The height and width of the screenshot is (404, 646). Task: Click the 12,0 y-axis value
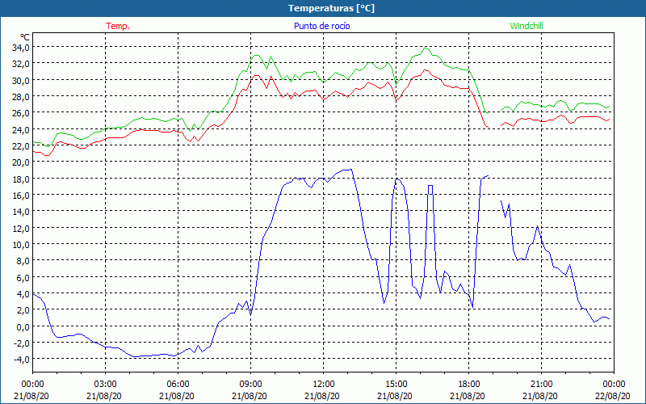click(x=21, y=228)
